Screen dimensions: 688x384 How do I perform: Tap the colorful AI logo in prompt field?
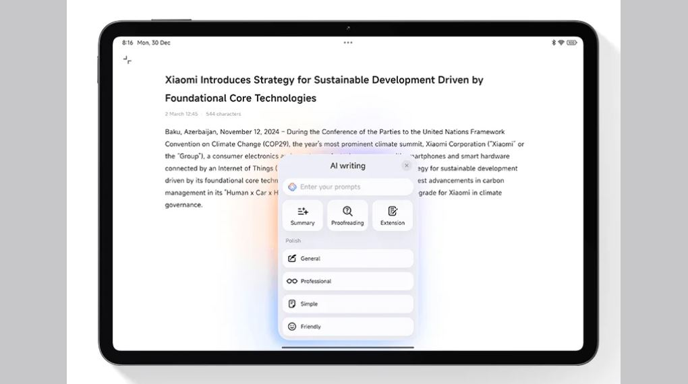292,187
